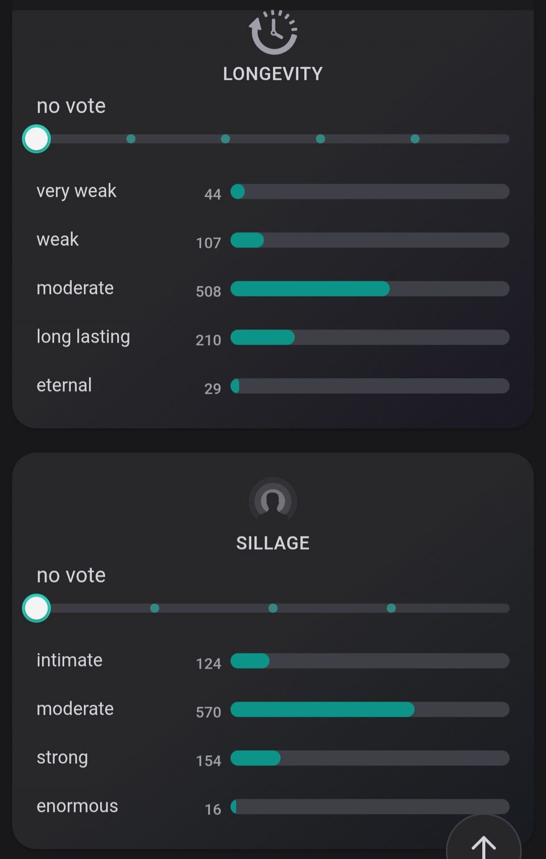This screenshot has height=859, width=546.
Task: Select first dot on Longevity slider
Action: [x=131, y=139]
